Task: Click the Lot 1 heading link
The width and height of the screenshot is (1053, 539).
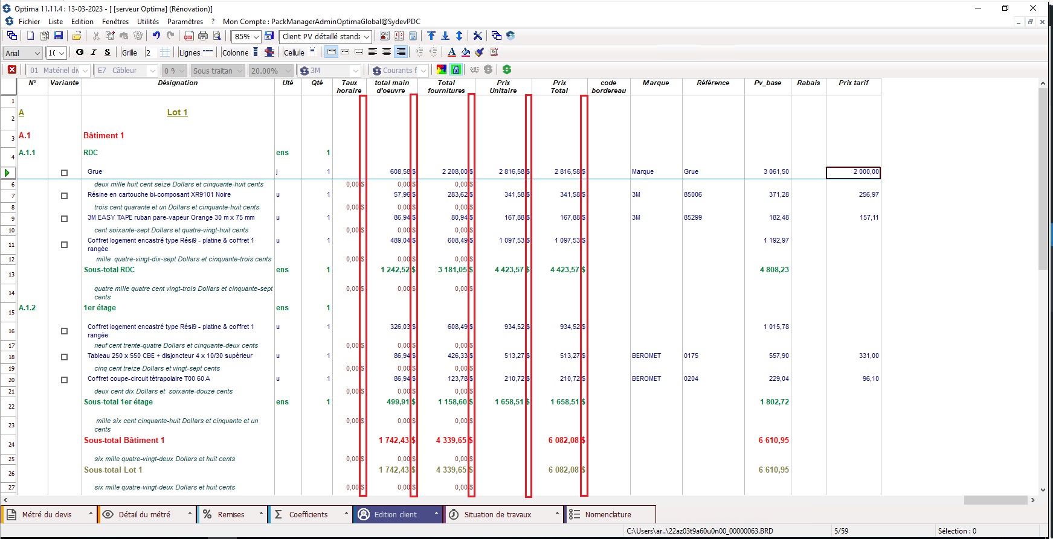Action: click(177, 112)
